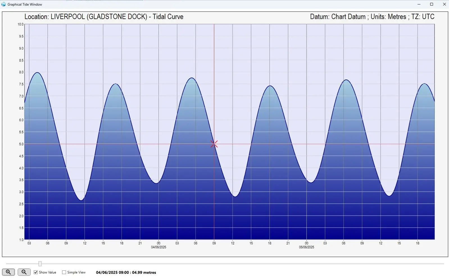Enable the Simple View checkbox
This screenshot has height=278, width=449.
(x=64, y=272)
